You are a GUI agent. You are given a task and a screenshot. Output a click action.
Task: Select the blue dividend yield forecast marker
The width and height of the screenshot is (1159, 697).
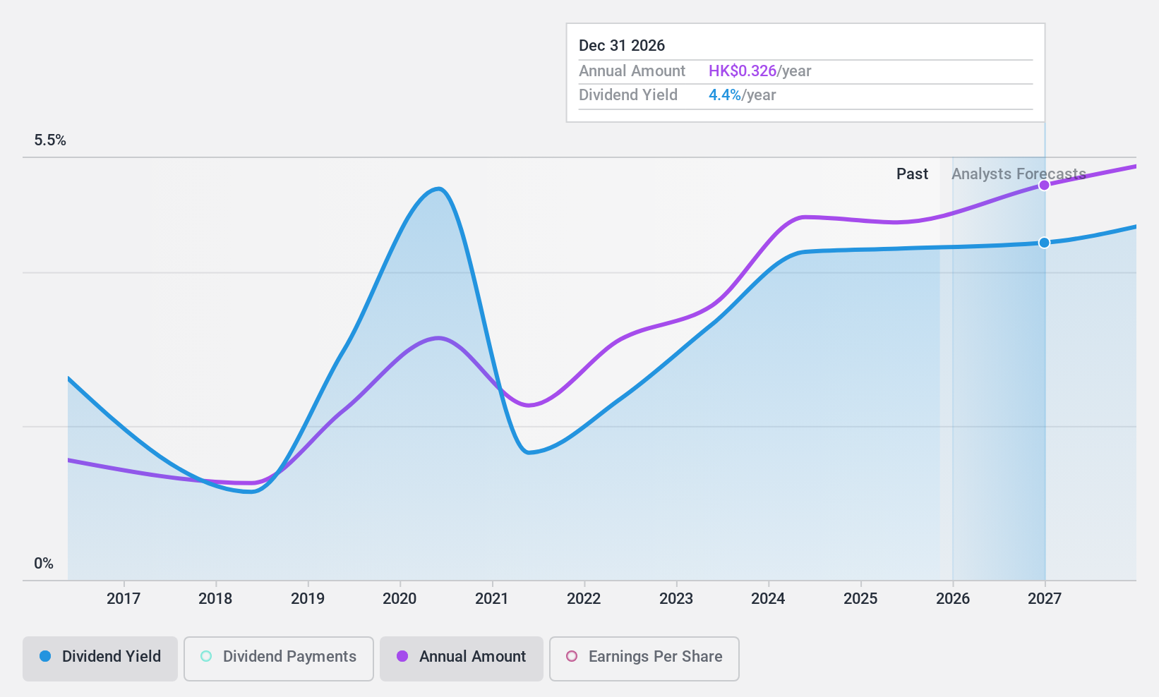tap(1045, 242)
